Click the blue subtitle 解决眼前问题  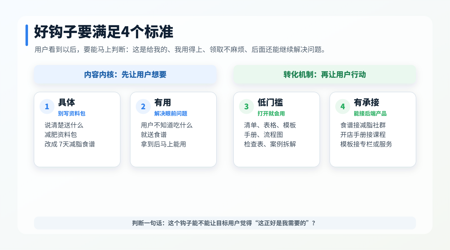[x=171, y=113]
